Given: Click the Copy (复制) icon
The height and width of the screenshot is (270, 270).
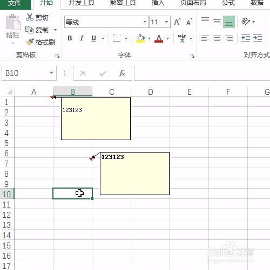Looking at the screenshot, I should pos(29,30).
